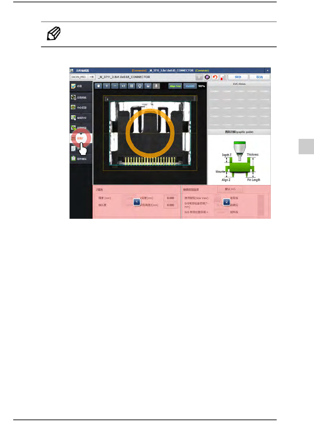Click the Depth Z label in graphic guide
The width and height of the screenshot is (314, 430).
227,155
